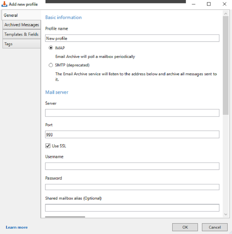Toggle the Use SSL checkbox
Image resolution: width=232 pixels, height=234 pixels.
click(x=48, y=146)
